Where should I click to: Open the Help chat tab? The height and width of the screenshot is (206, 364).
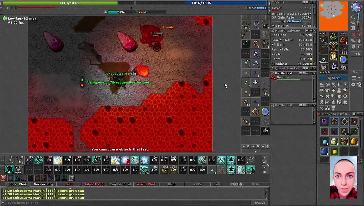[171, 184]
